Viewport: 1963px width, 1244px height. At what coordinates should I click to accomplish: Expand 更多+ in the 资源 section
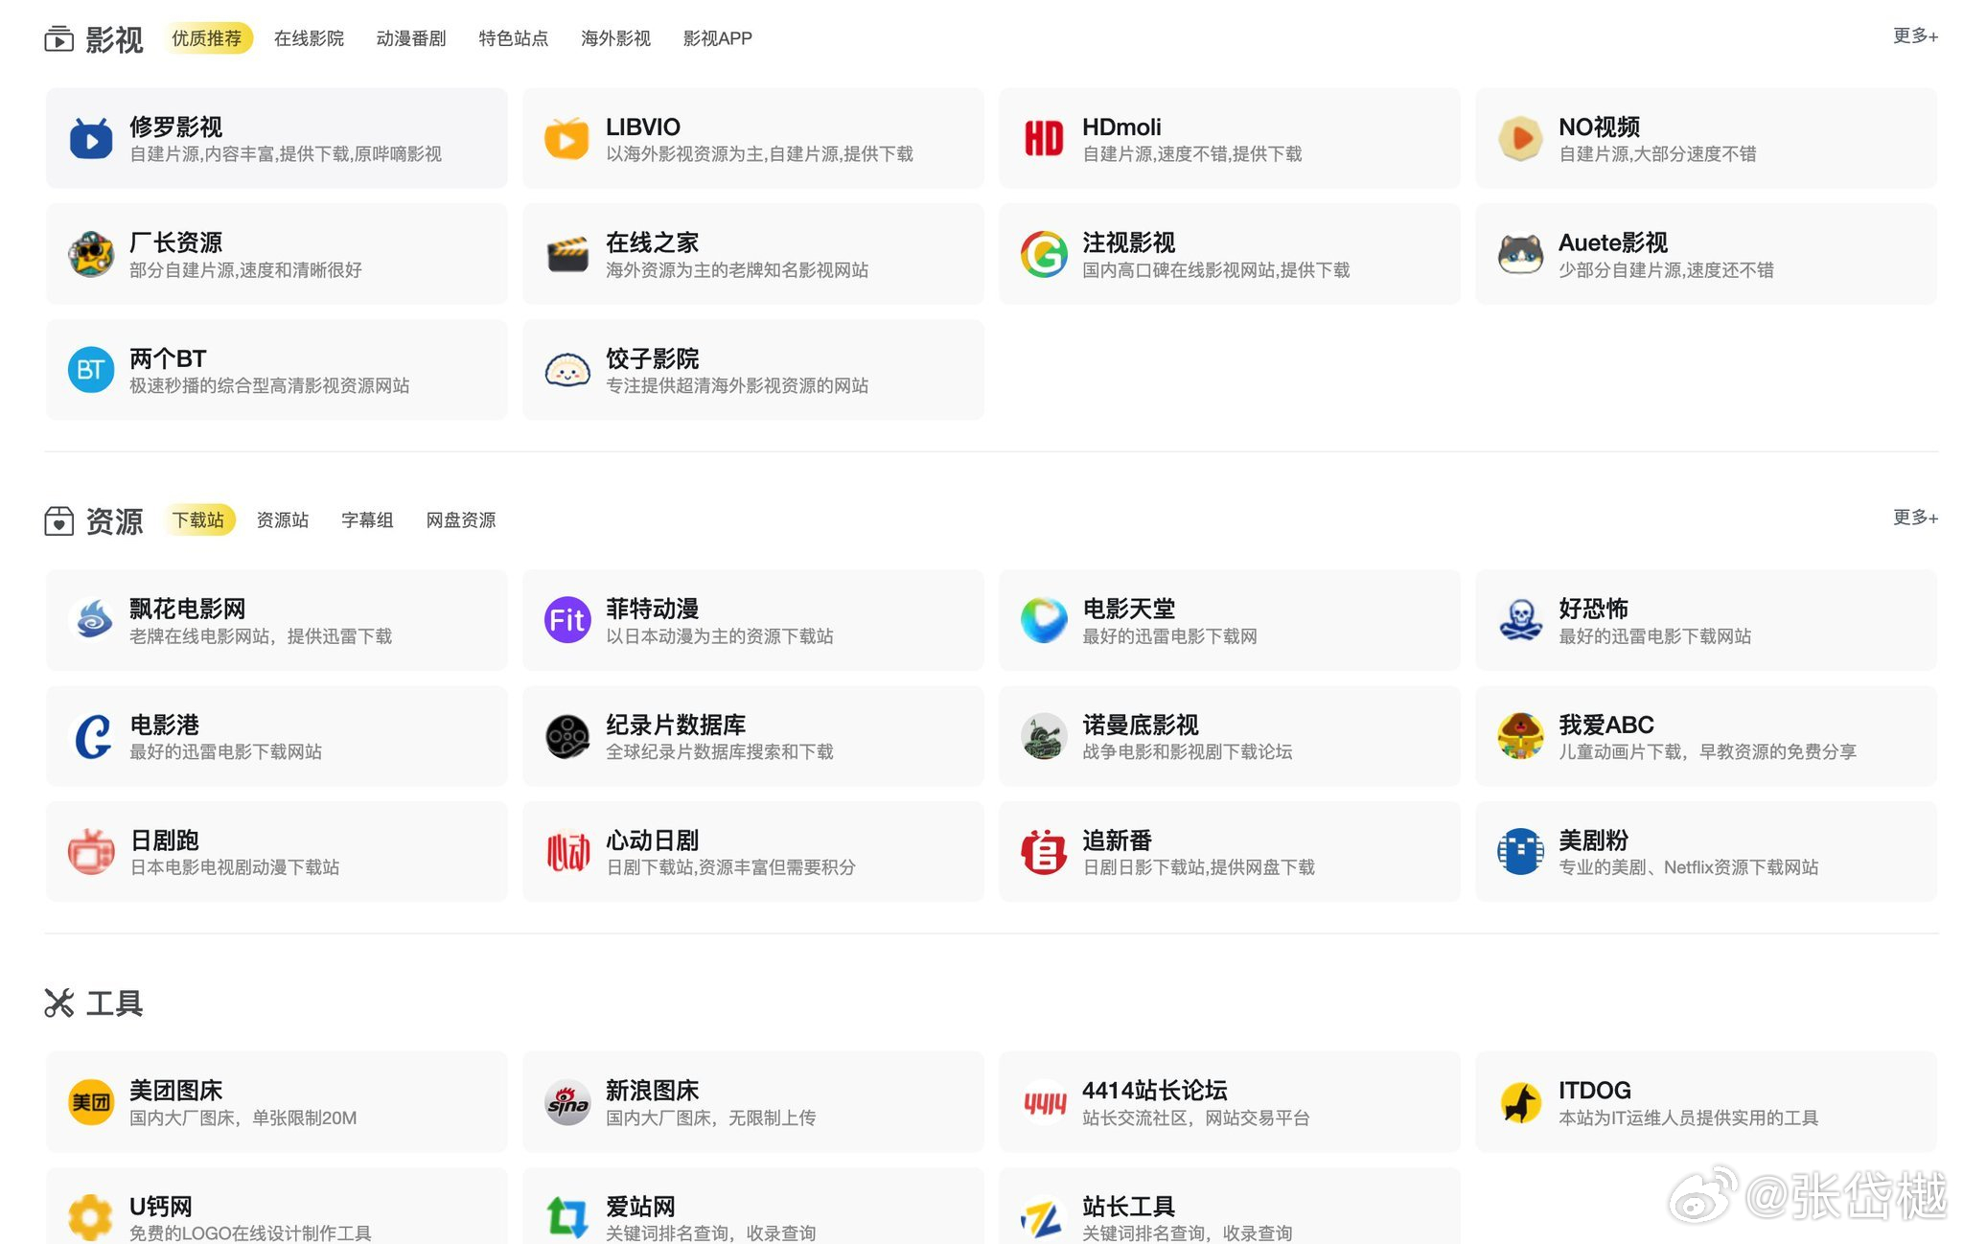coord(1915,518)
